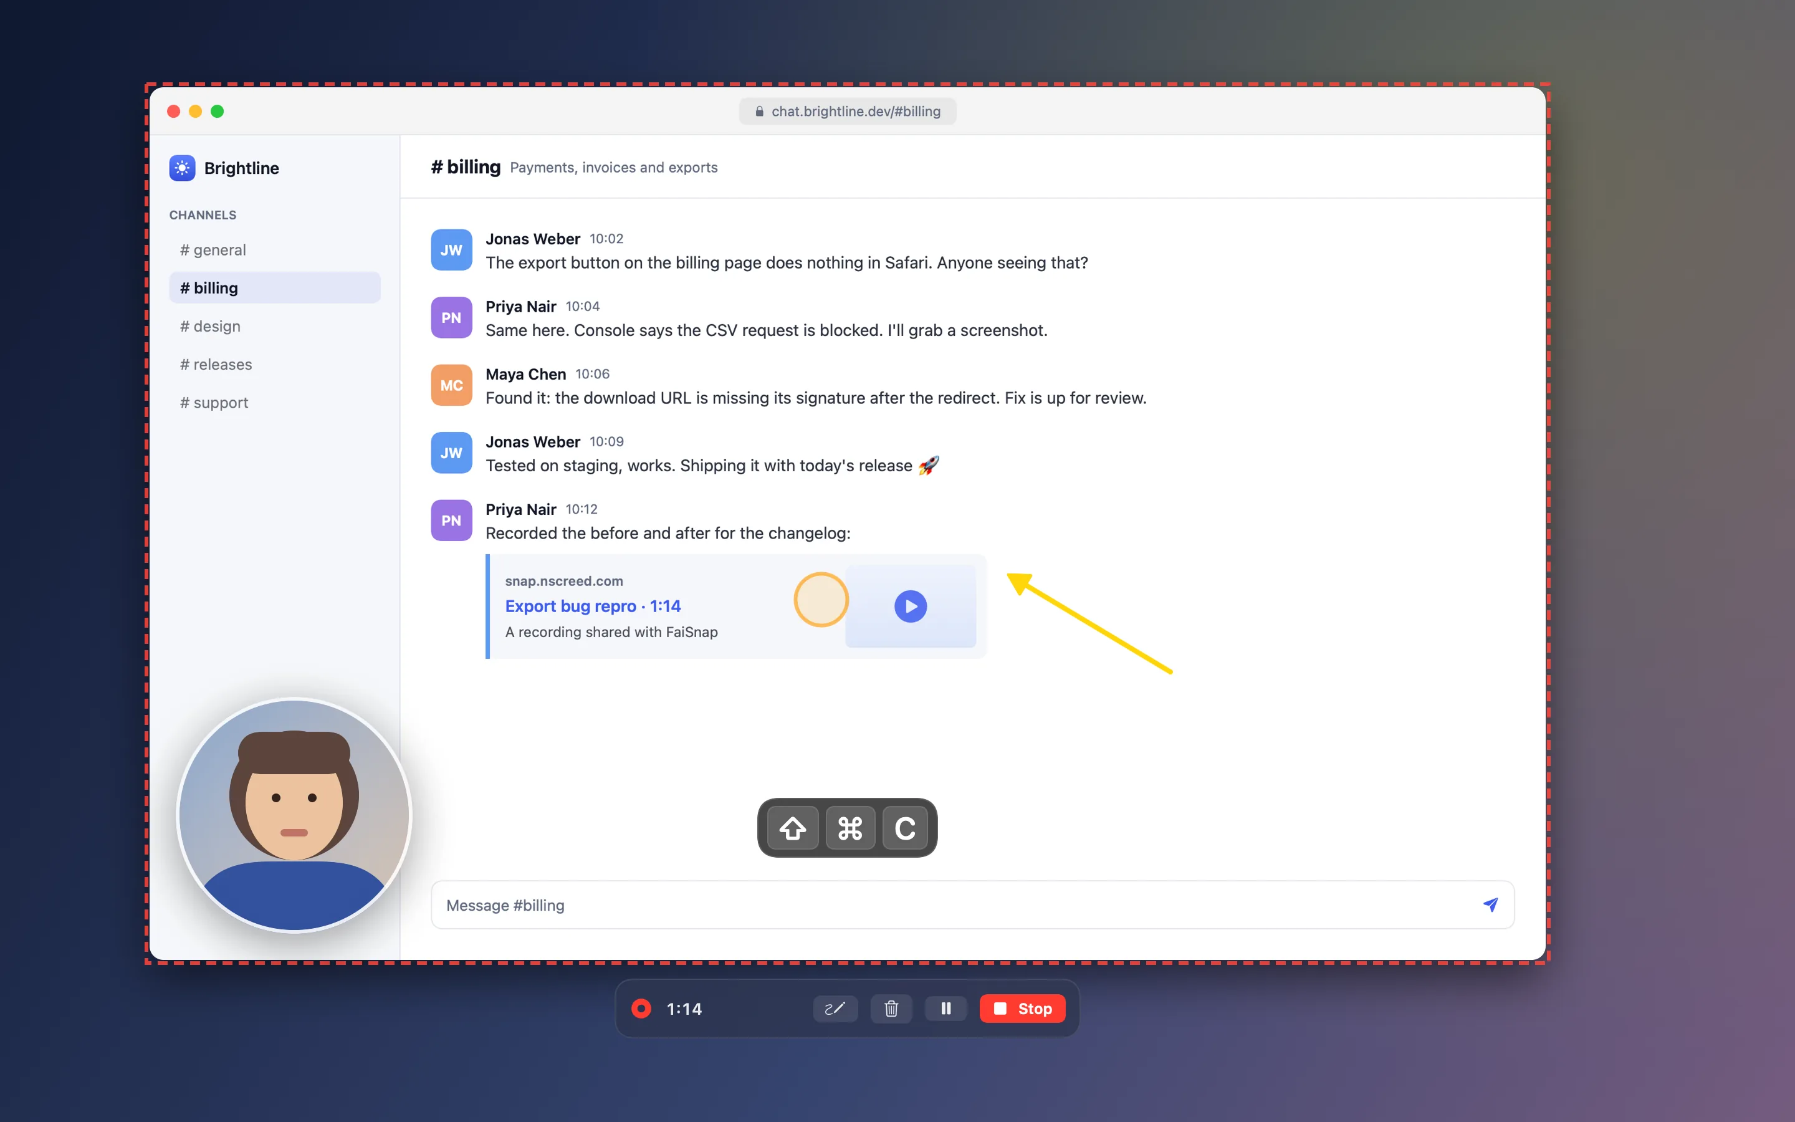Click the webcam preview bubble
Screen dimensions: 1795x1122
coord(294,815)
